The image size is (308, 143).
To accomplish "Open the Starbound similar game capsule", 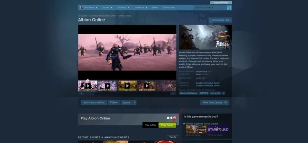I will pyautogui.click(x=218, y=130).
